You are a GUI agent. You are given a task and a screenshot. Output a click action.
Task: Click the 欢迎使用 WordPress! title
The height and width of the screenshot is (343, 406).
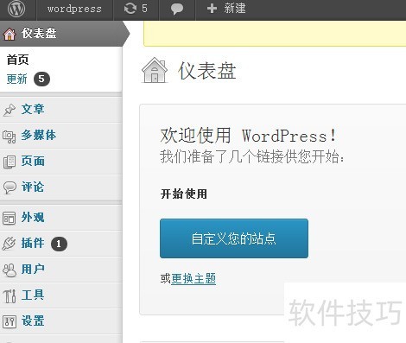(x=248, y=136)
